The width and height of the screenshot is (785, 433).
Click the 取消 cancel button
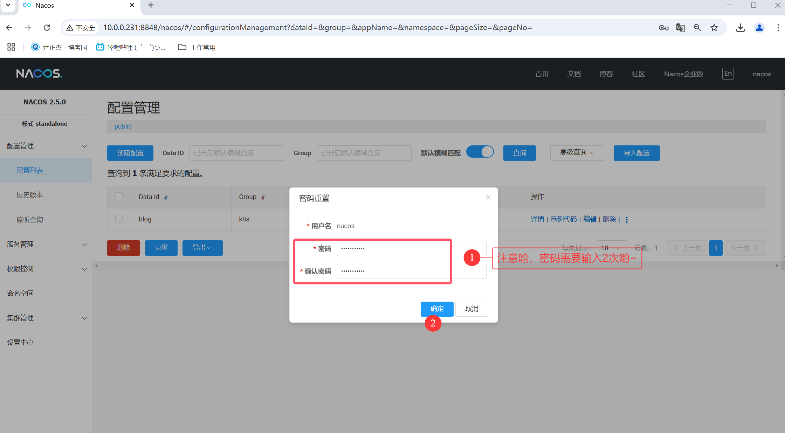click(471, 309)
